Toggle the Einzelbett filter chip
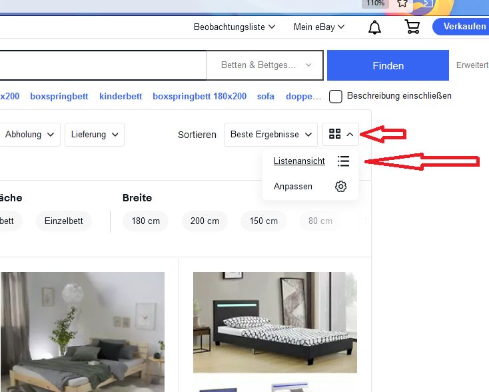489x392 pixels. click(64, 221)
